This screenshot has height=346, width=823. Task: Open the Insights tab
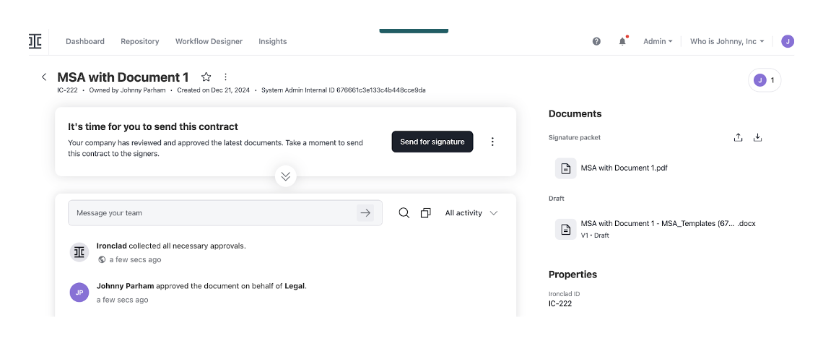tap(272, 41)
